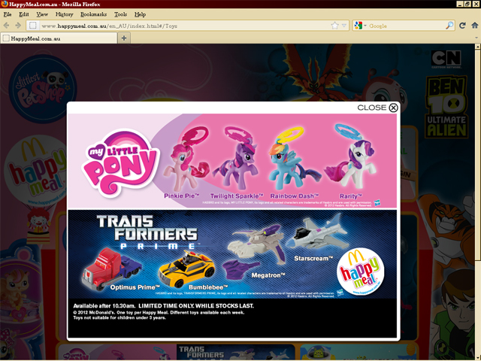Click the Forward navigation arrow
481x361 pixels.
coord(18,26)
